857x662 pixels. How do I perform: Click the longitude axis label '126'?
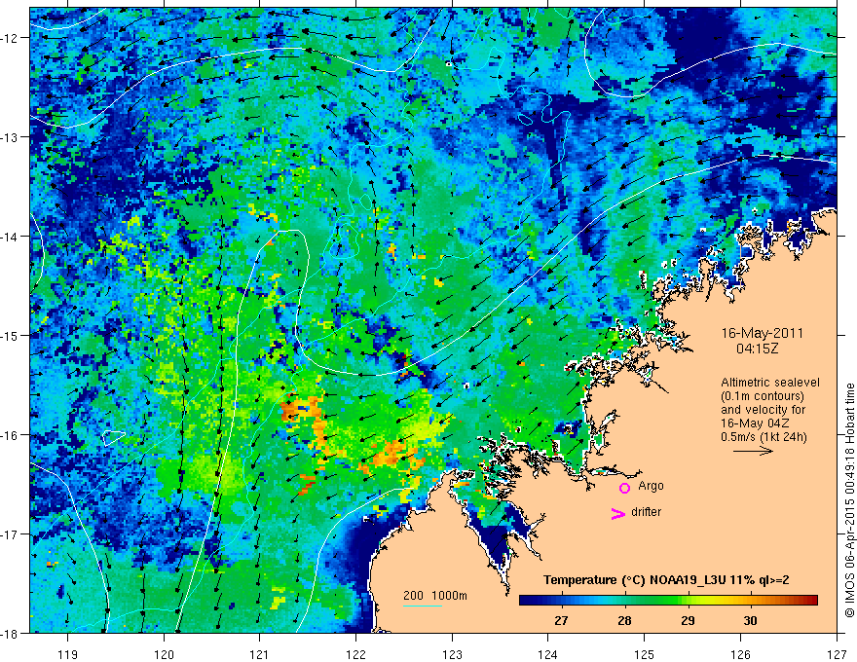tap(740, 654)
